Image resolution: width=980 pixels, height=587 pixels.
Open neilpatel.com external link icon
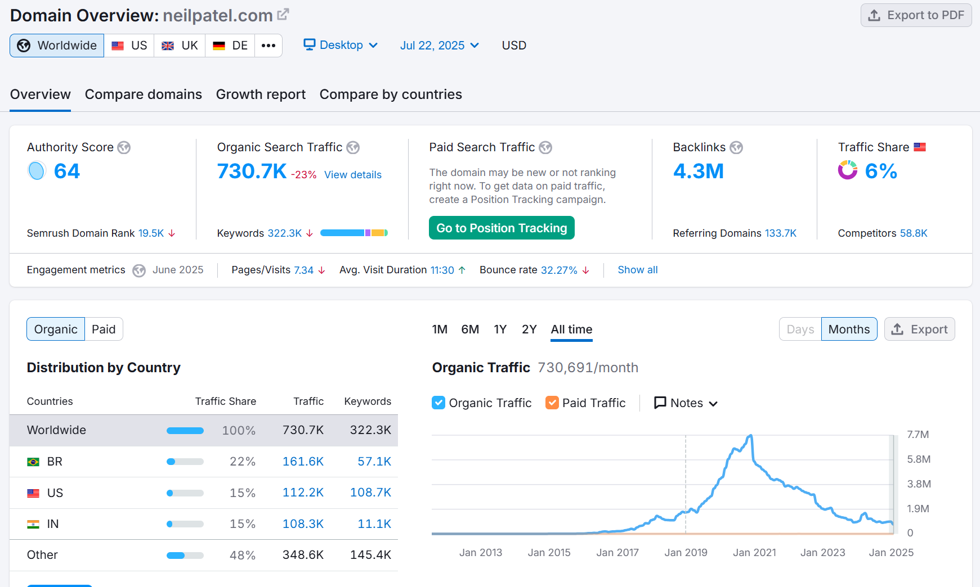[283, 14]
